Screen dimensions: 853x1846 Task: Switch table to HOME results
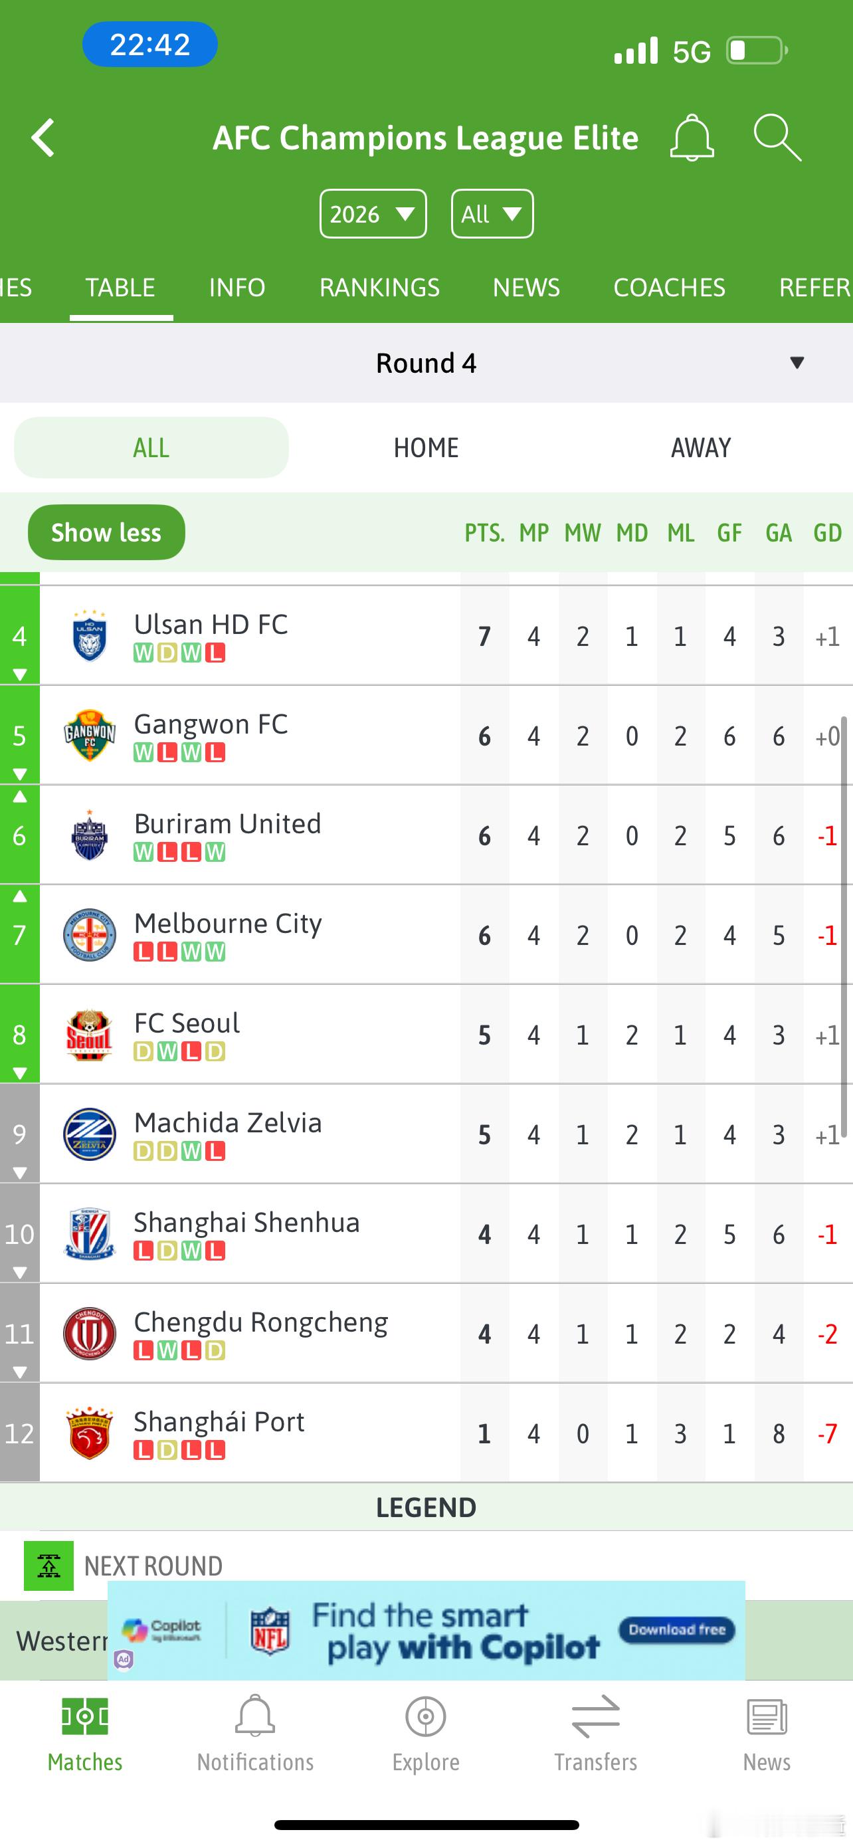(x=426, y=448)
